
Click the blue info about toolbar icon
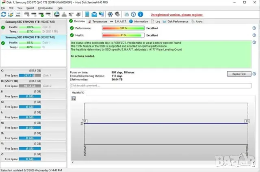[141, 15]
